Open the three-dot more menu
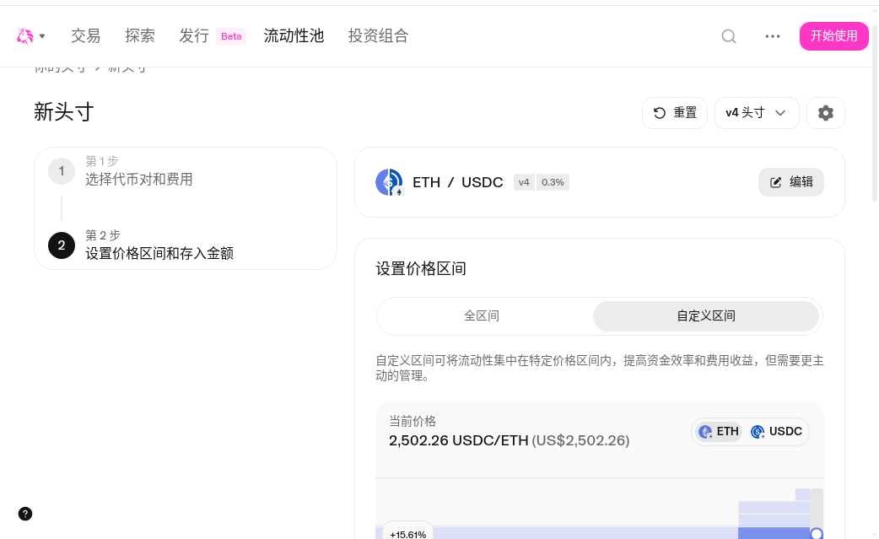879x539 pixels. (x=773, y=36)
